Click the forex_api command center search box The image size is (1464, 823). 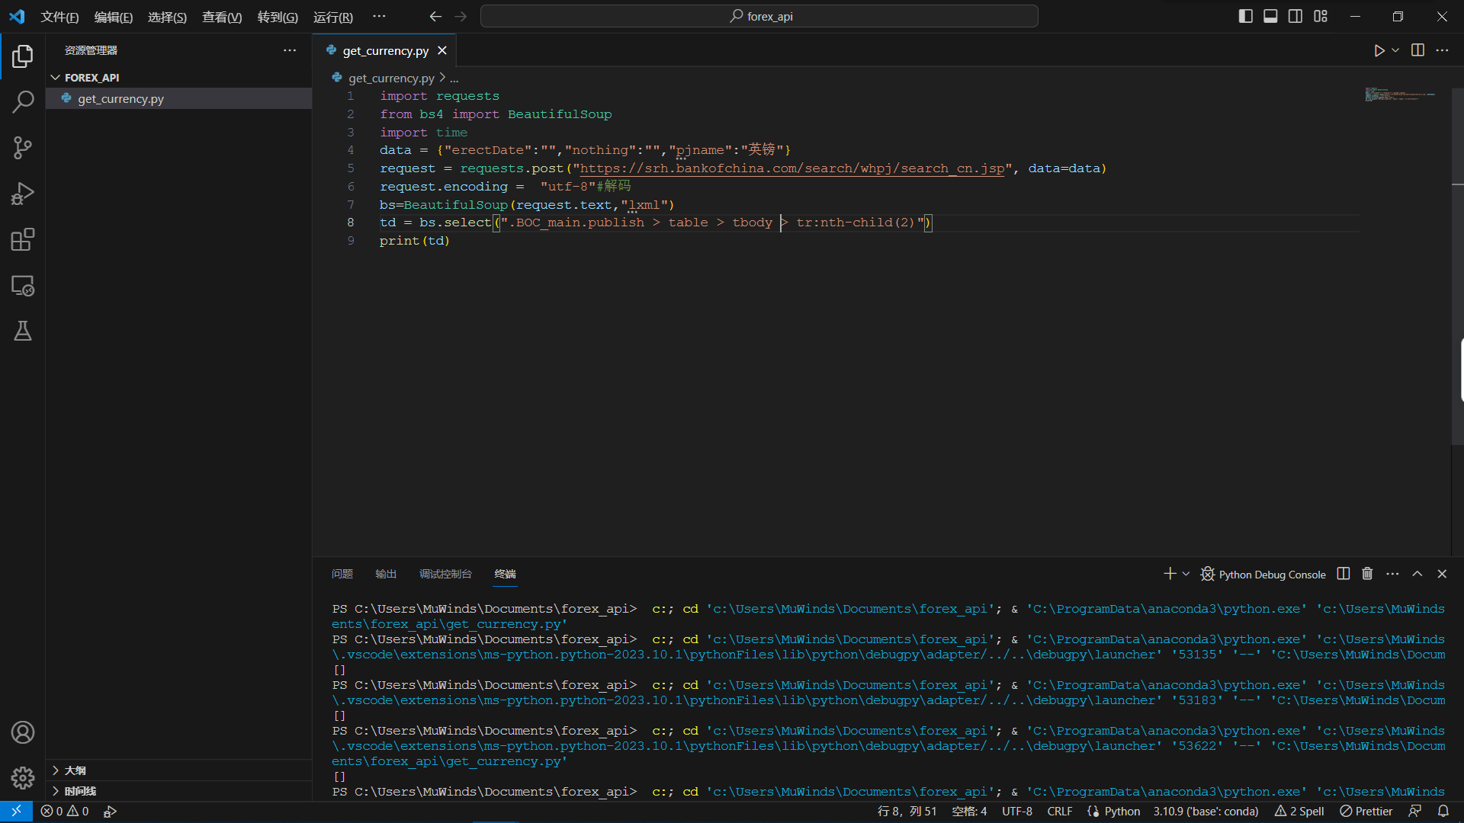coord(759,16)
